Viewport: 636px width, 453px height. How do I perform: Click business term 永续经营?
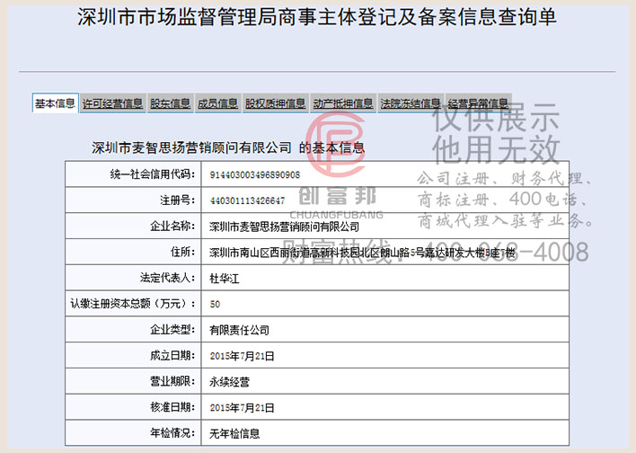click(x=229, y=382)
